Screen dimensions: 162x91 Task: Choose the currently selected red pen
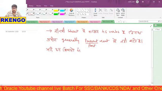click(x=31, y=14)
